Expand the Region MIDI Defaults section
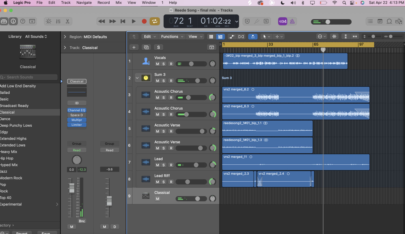The height and width of the screenshot is (234, 405). pyautogui.click(x=65, y=37)
